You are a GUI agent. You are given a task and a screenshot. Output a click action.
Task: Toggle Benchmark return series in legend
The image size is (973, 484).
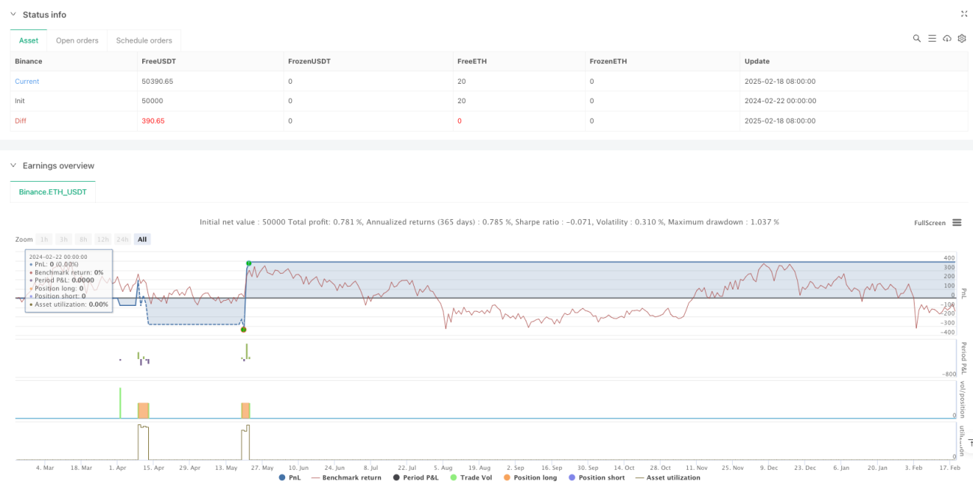[x=345, y=477]
